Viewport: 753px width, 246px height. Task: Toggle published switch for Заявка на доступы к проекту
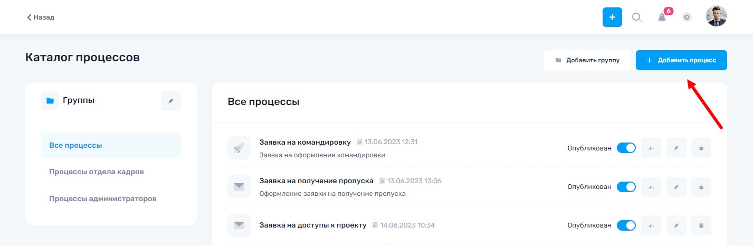pos(626,225)
